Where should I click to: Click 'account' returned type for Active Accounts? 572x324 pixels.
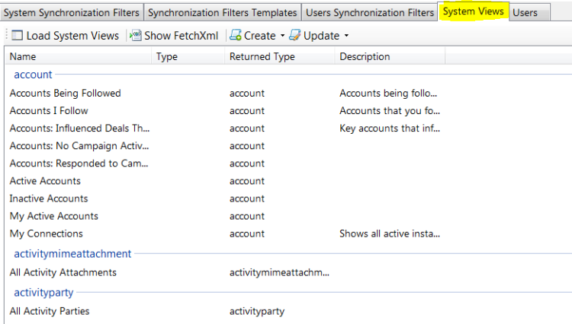pyautogui.click(x=246, y=181)
